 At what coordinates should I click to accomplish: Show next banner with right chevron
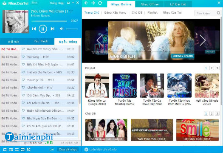pyautogui.click(x=203, y=40)
